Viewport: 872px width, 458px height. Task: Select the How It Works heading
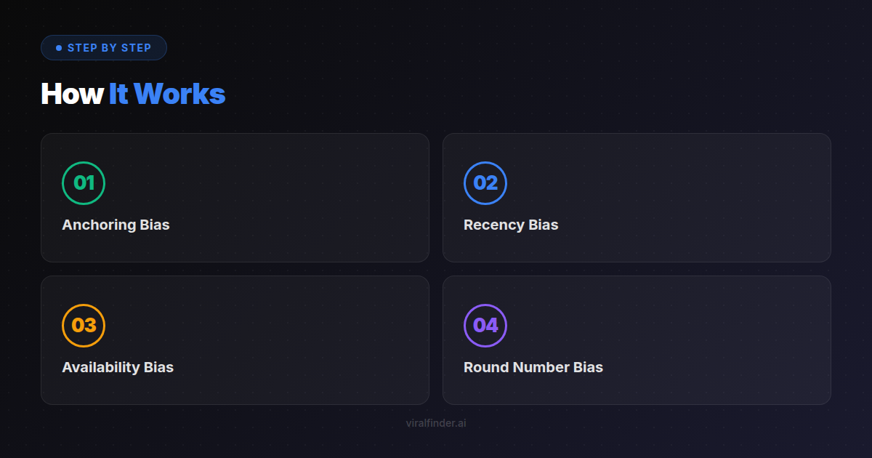point(133,94)
